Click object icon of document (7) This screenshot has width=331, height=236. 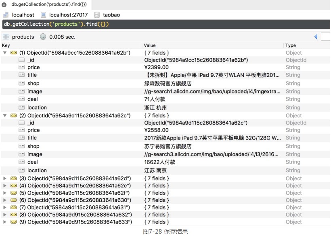coord(13,207)
